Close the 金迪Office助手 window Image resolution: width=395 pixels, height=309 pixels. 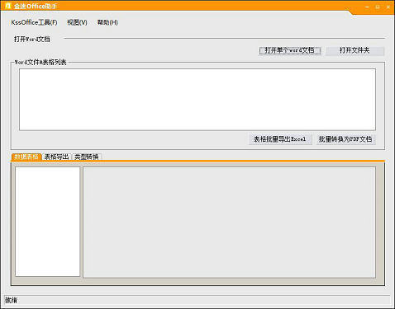click(388, 7)
